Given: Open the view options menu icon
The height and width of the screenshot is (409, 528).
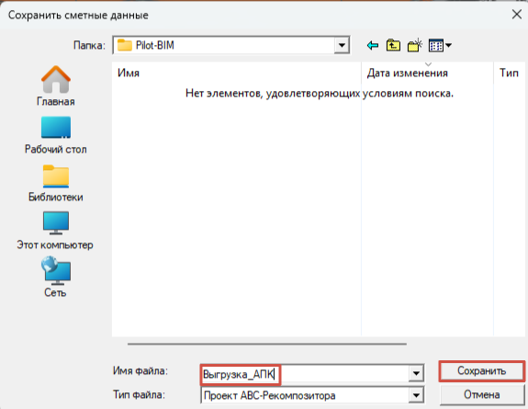Looking at the screenshot, I should click(x=440, y=45).
